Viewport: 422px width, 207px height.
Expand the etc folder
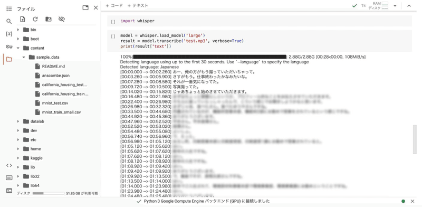coord(18,139)
